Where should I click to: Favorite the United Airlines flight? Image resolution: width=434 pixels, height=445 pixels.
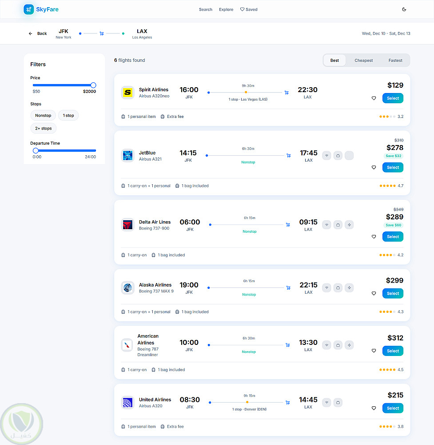[374, 408]
